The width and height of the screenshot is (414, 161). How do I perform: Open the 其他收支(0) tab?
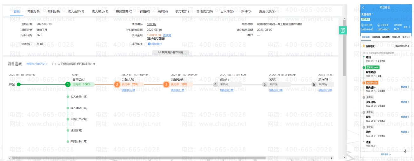click(x=204, y=11)
